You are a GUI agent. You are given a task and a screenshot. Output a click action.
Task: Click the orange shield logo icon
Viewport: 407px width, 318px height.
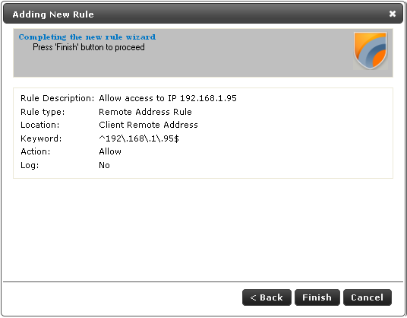371,51
